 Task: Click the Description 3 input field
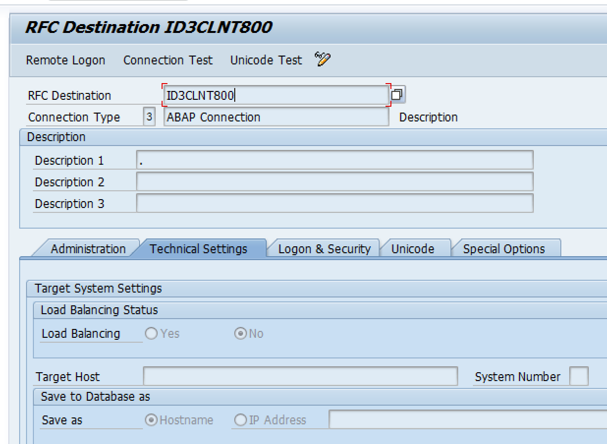[334, 204]
